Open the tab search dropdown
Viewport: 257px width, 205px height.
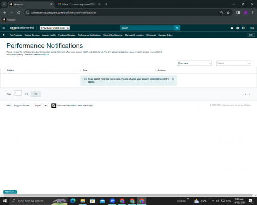[x=4, y=4]
